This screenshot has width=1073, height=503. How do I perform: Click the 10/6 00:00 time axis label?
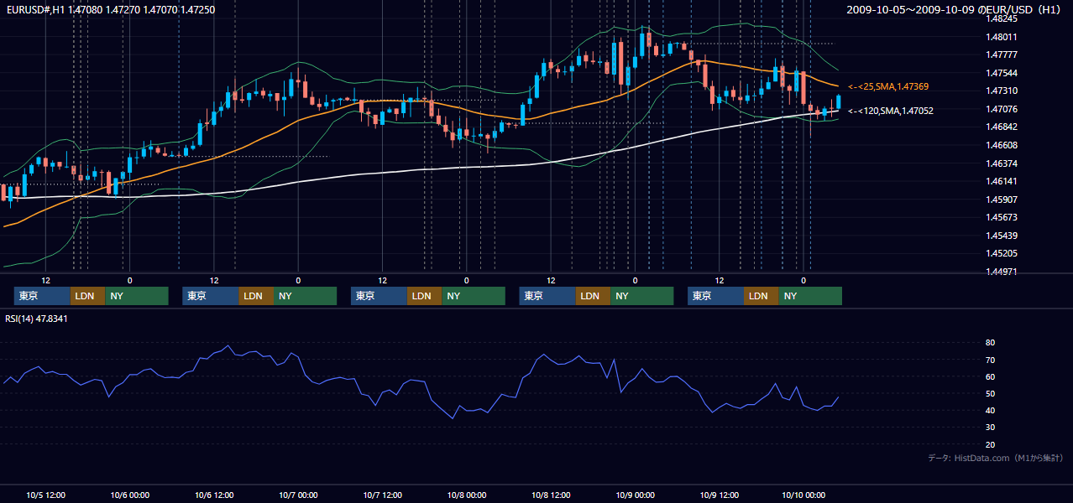pyautogui.click(x=130, y=495)
